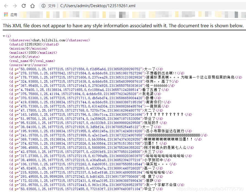Select the maxlimit 1000 line
This screenshot has height=194, width=246.
coord(33,53)
